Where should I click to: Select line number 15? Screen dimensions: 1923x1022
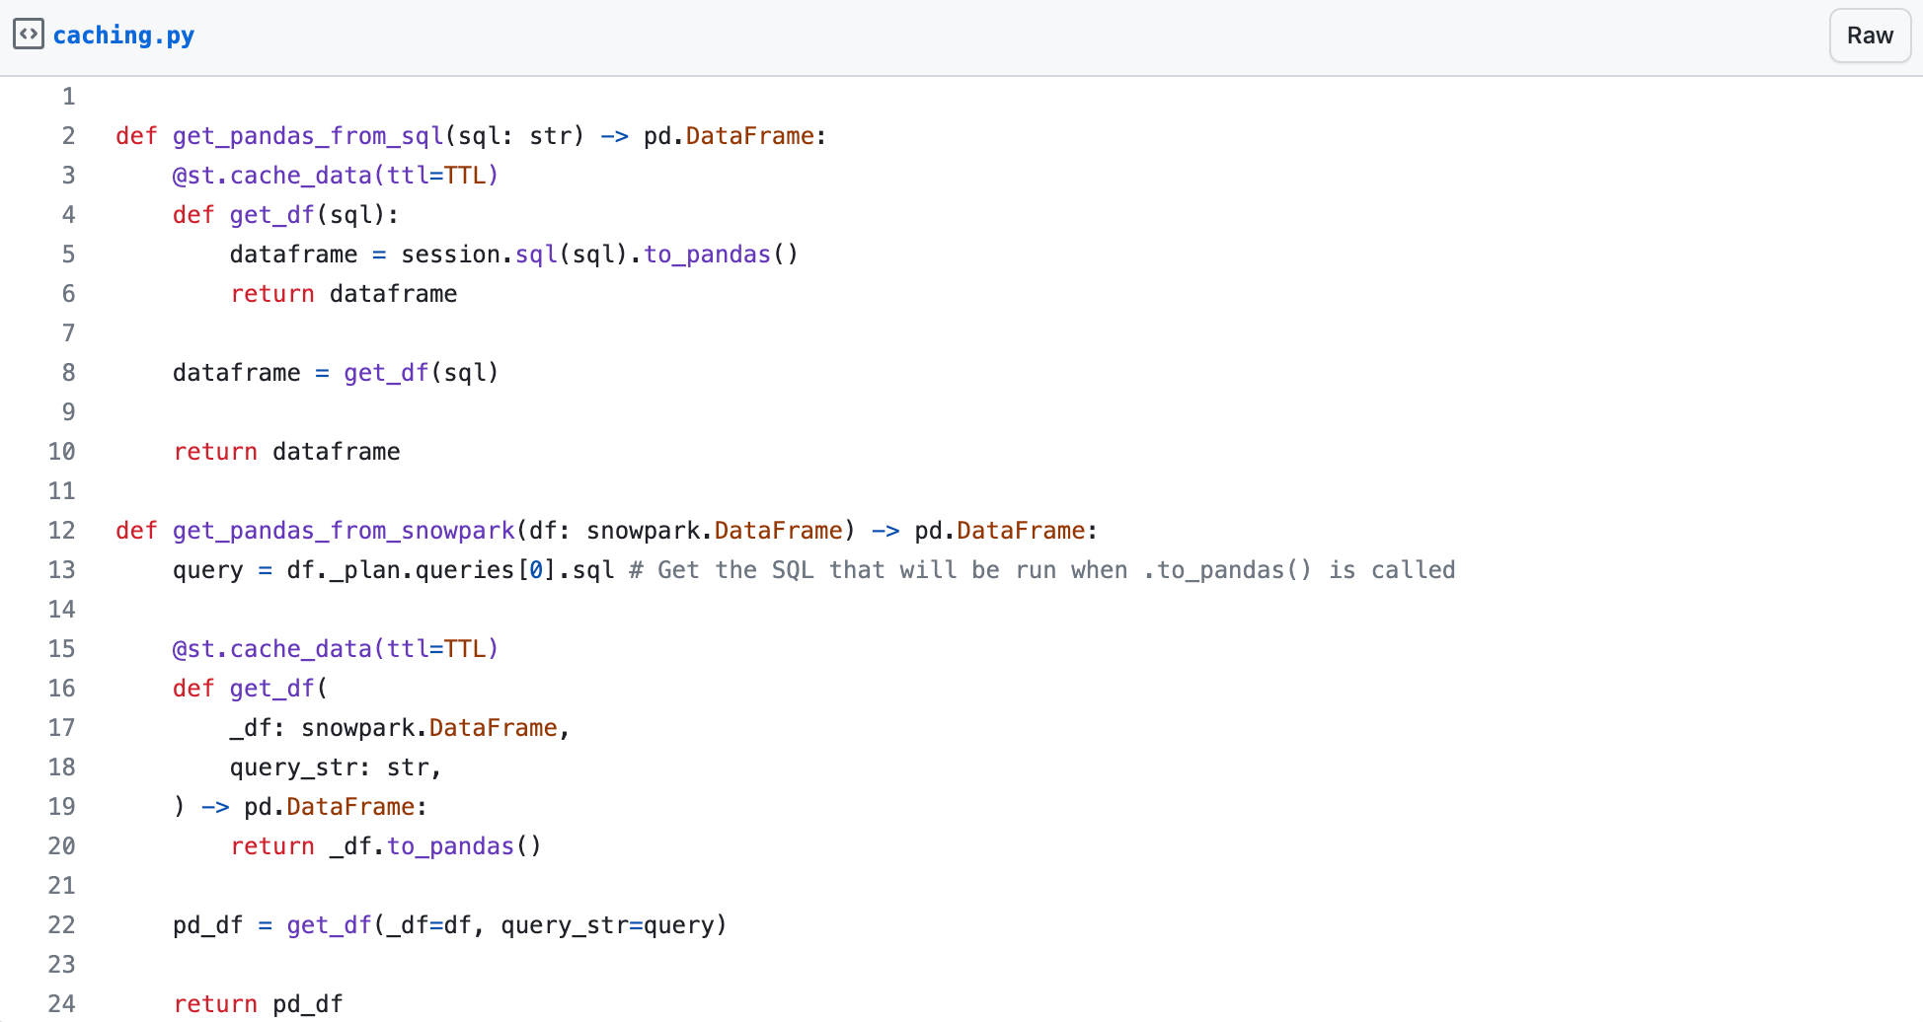click(x=61, y=649)
